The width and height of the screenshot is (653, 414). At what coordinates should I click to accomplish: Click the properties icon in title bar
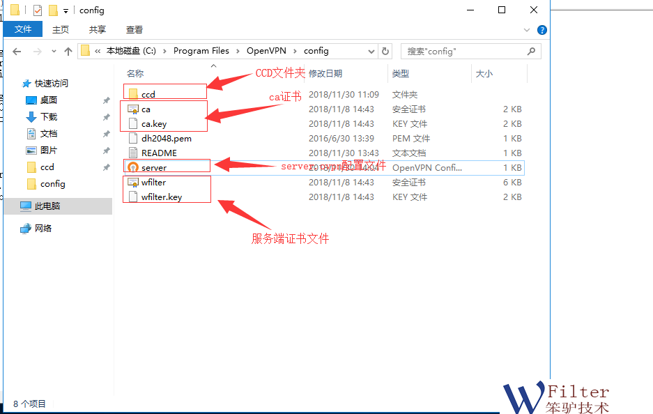point(38,10)
